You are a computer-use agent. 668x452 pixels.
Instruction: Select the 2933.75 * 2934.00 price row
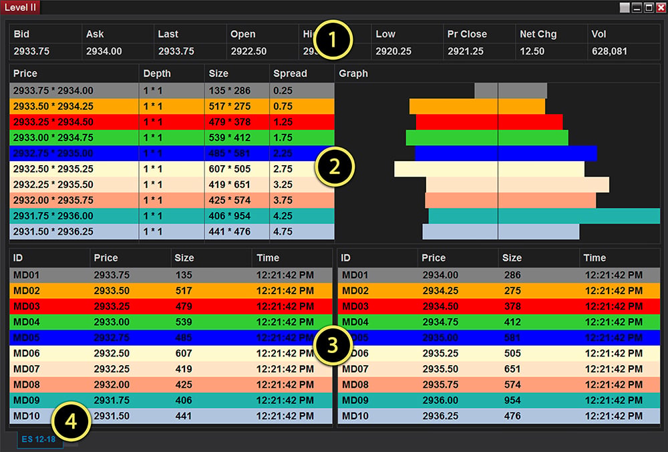(x=172, y=91)
